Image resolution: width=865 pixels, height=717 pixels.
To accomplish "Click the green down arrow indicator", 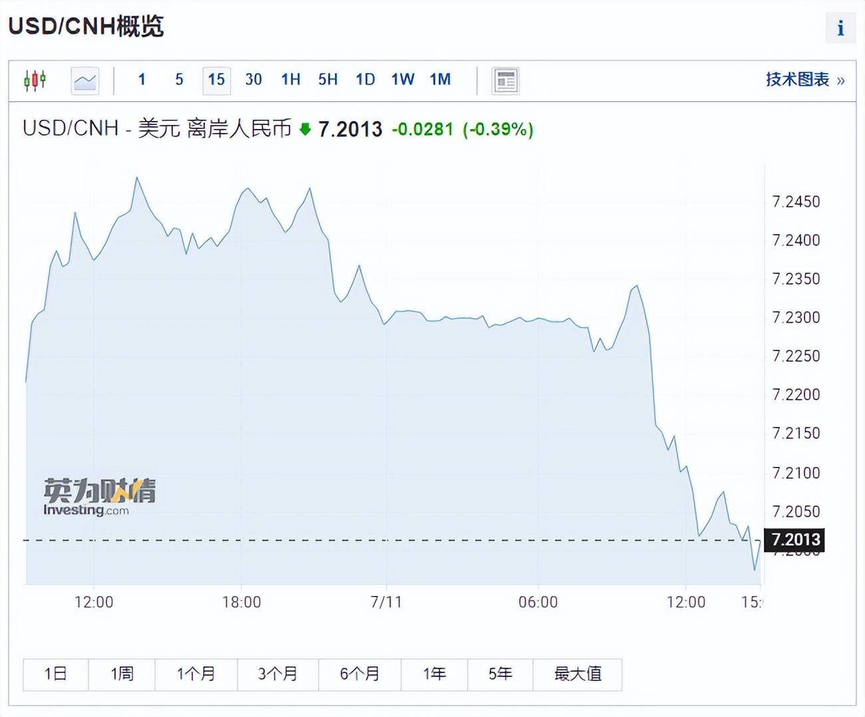I will [x=305, y=129].
